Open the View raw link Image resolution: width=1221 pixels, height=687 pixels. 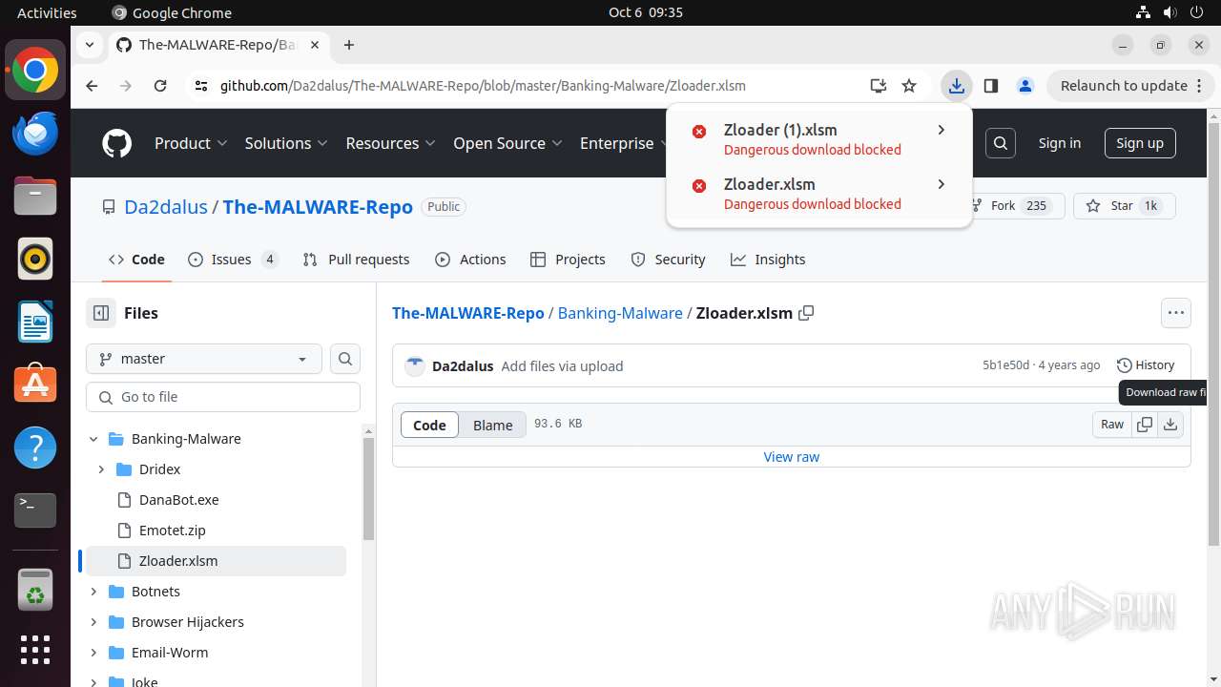coord(792,457)
